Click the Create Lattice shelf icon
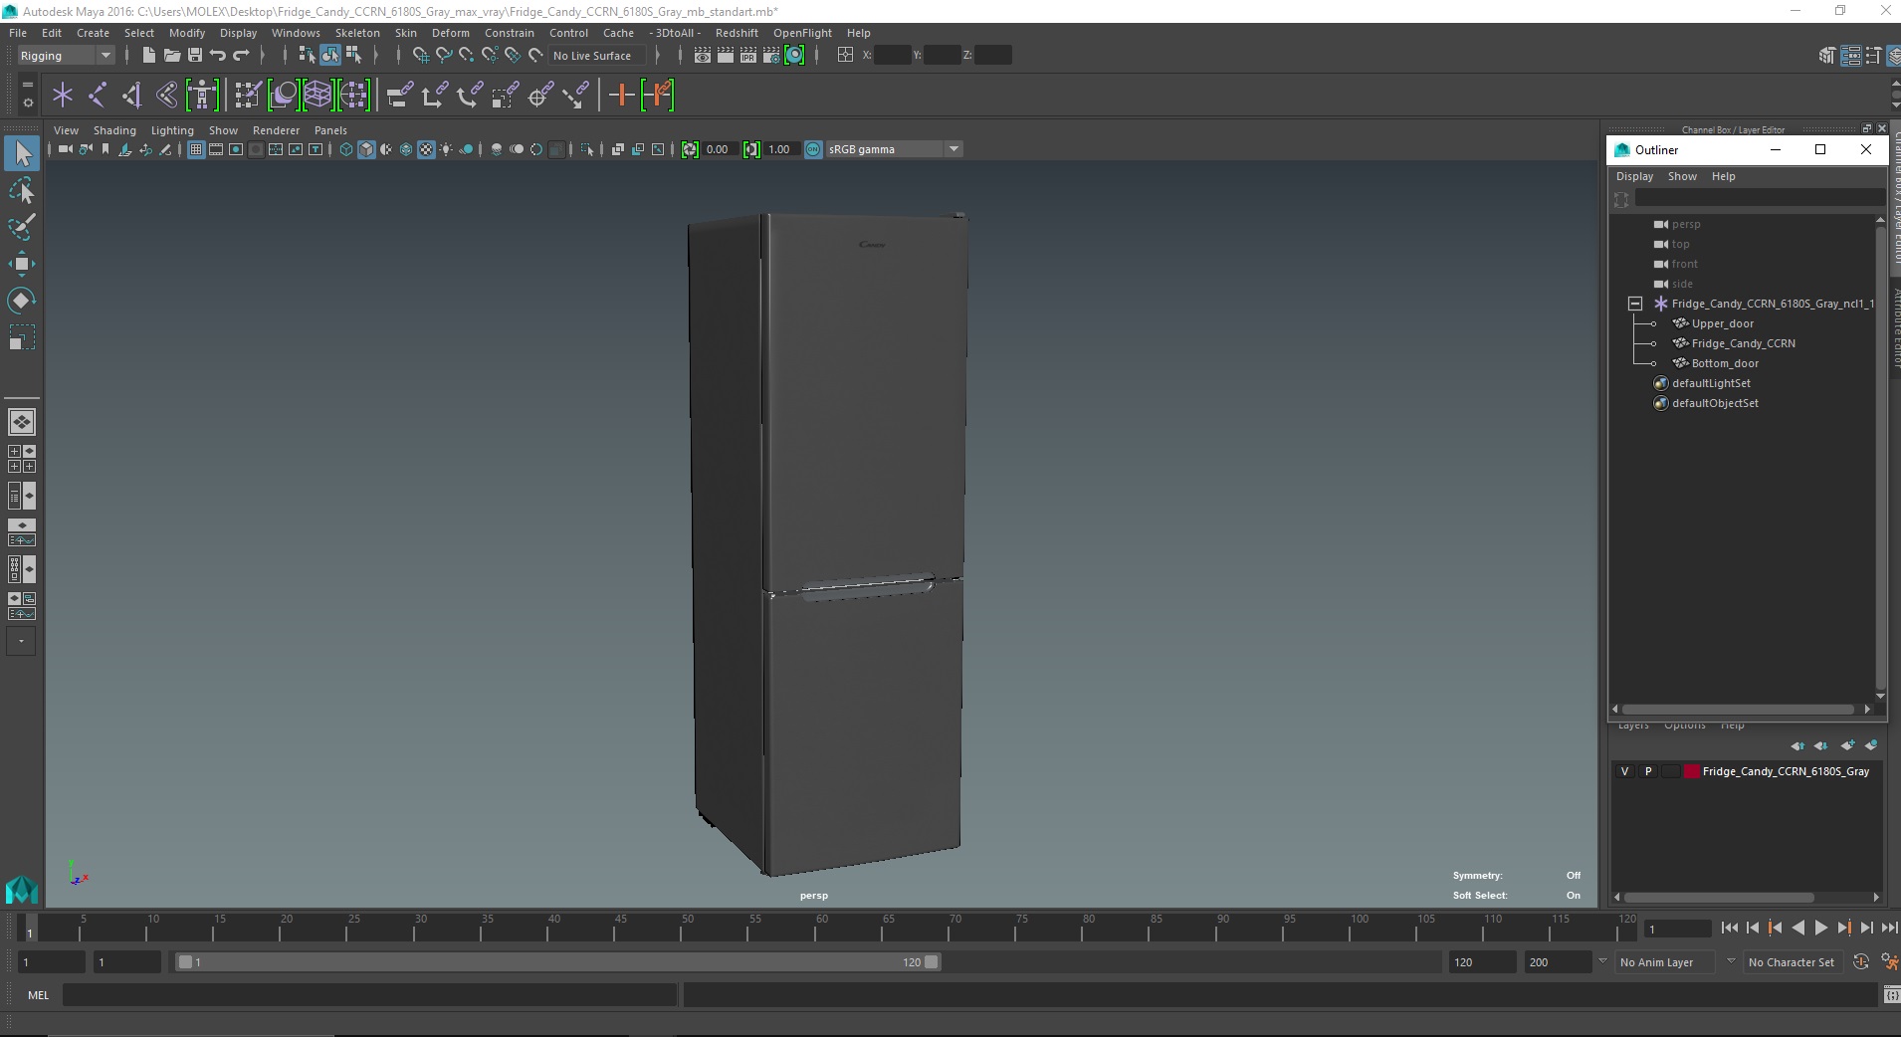The height and width of the screenshot is (1037, 1901). click(317, 96)
